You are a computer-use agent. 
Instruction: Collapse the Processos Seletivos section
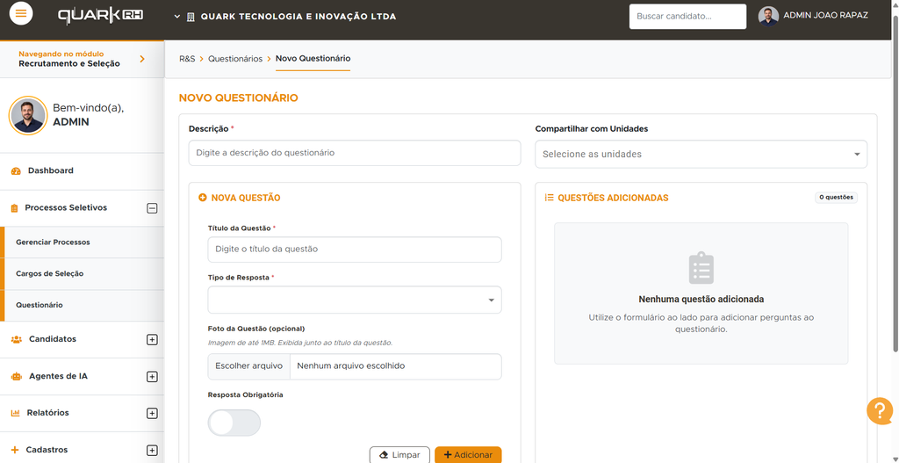[152, 208]
